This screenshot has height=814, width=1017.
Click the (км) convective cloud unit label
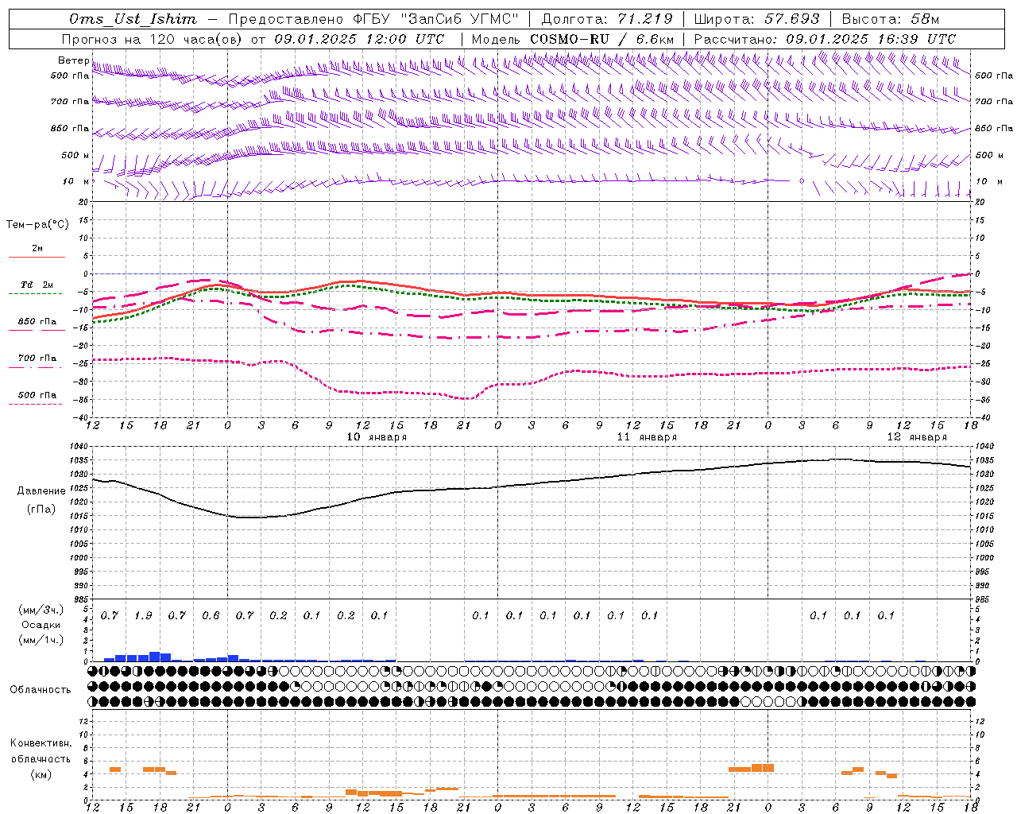point(41,774)
